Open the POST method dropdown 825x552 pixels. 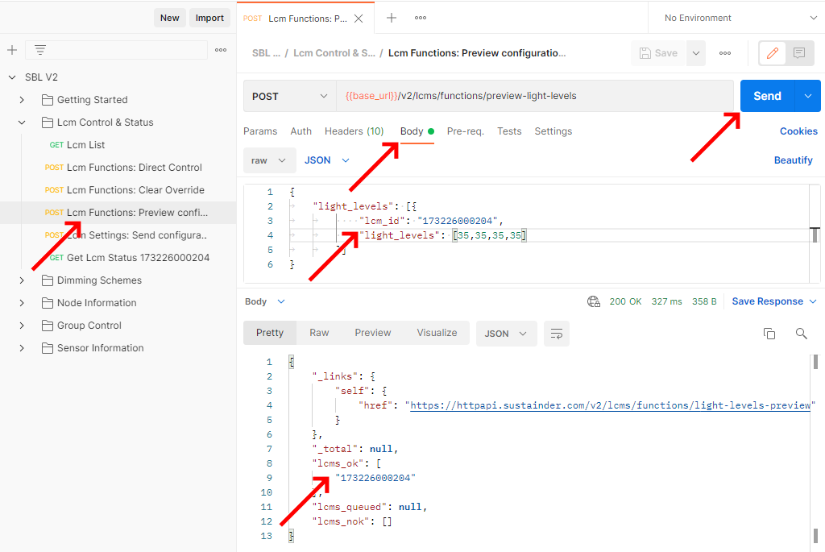(x=288, y=95)
